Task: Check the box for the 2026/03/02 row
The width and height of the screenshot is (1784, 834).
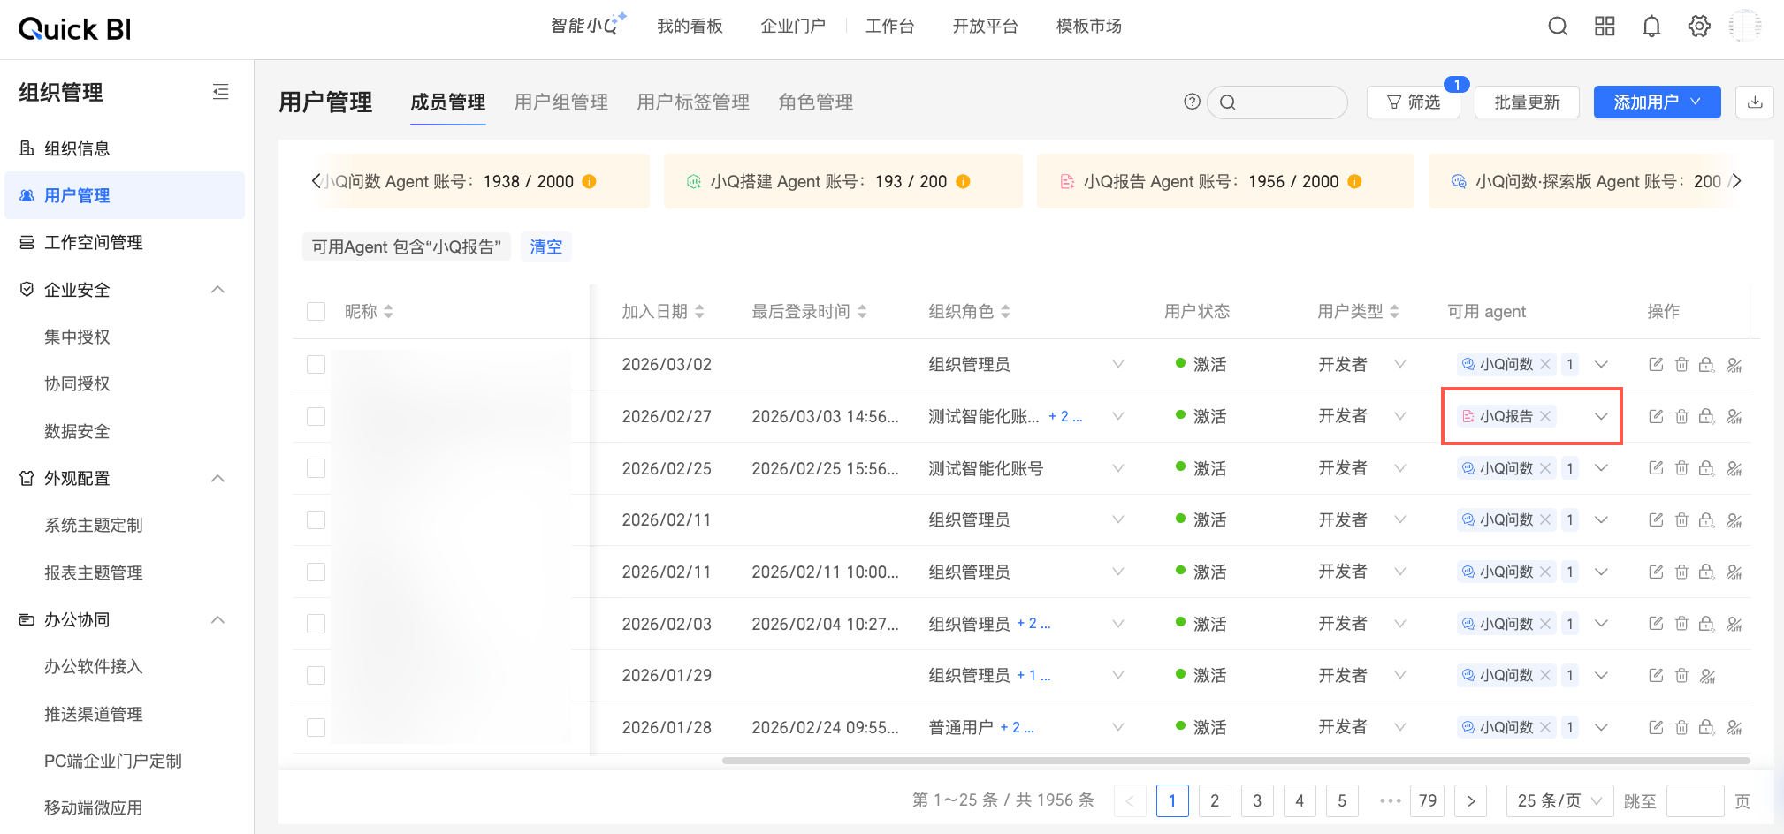Action: (x=316, y=365)
